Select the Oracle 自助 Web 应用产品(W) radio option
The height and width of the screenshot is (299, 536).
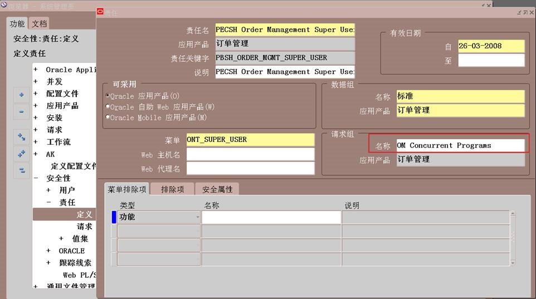click(108, 106)
